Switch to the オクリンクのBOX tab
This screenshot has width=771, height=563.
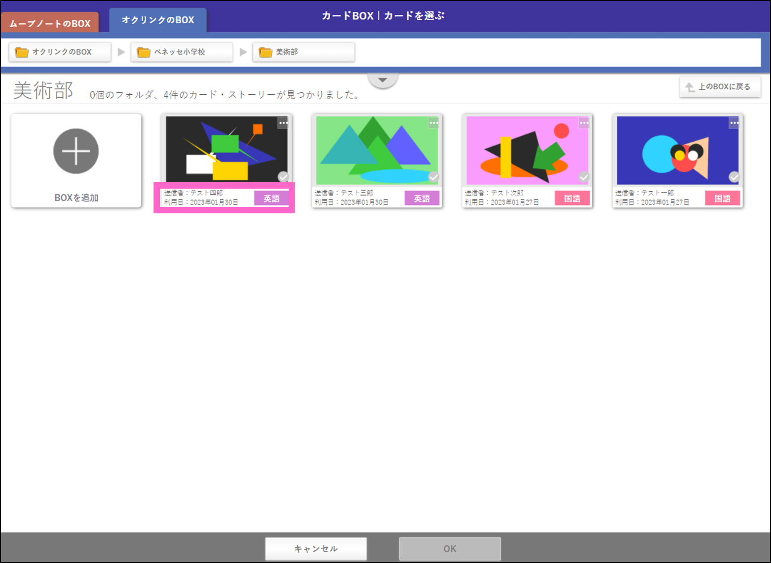click(x=158, y=20)
